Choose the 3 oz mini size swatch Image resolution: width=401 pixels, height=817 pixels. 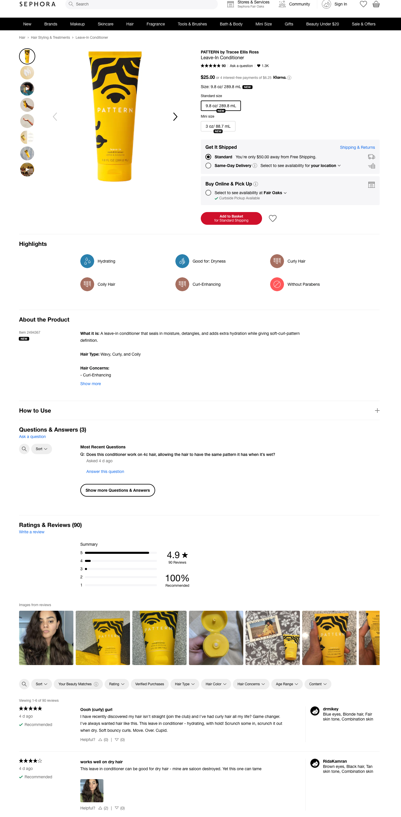pyautogui.click(x=218, y=126)
